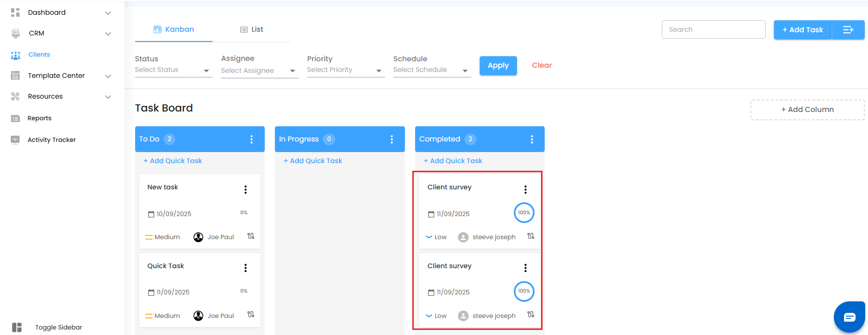868x335 pixels.
Task: Add Quick Task in To Do column
Action: click(x=173, y=161)
